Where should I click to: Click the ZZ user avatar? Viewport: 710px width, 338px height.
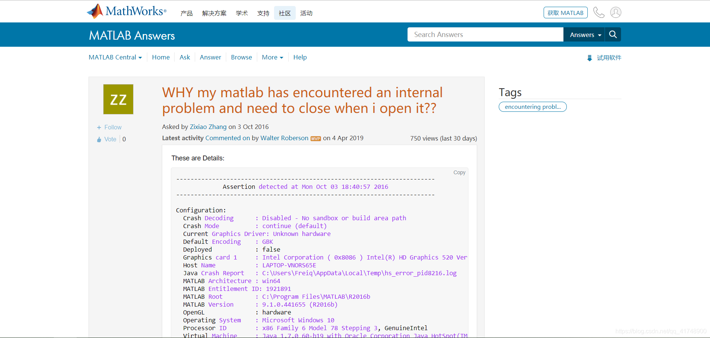(118, 99)
